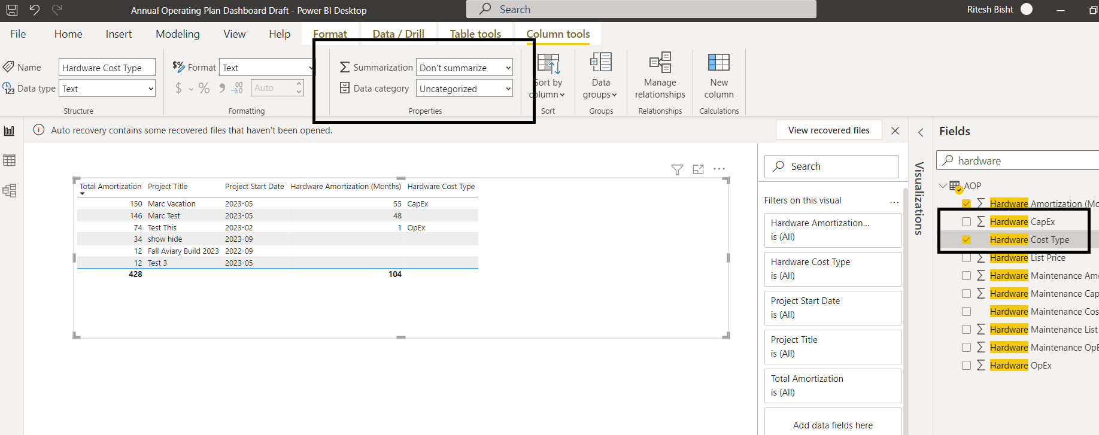1099x435 pixels.
Task: Click the thousands separator comma icon
Action: 222,88
